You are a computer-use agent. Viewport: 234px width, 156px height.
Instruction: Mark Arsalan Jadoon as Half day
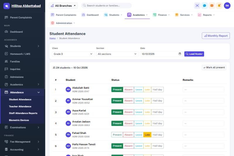point(157,123)
